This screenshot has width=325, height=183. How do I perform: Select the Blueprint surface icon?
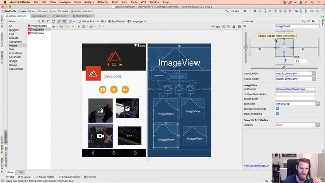click(x=64, y=21)
